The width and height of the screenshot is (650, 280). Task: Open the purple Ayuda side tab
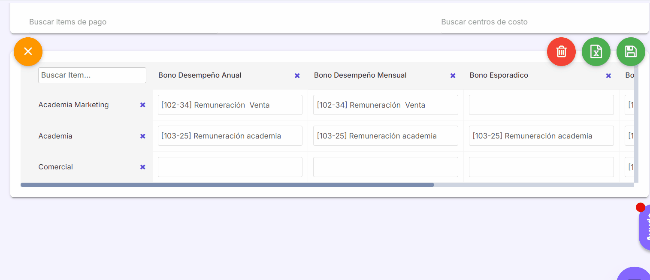click(644, 227)
